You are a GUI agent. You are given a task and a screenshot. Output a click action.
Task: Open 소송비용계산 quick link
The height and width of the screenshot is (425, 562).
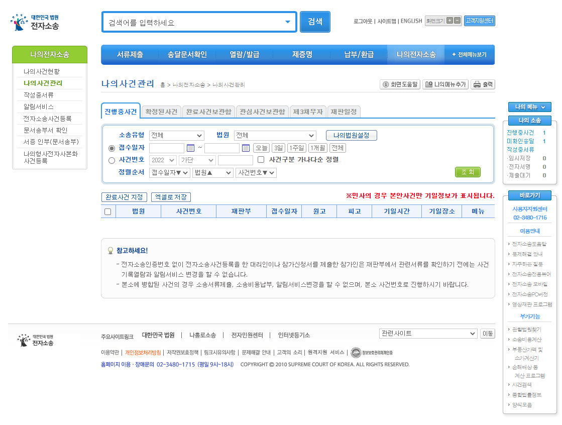[526, 340]
